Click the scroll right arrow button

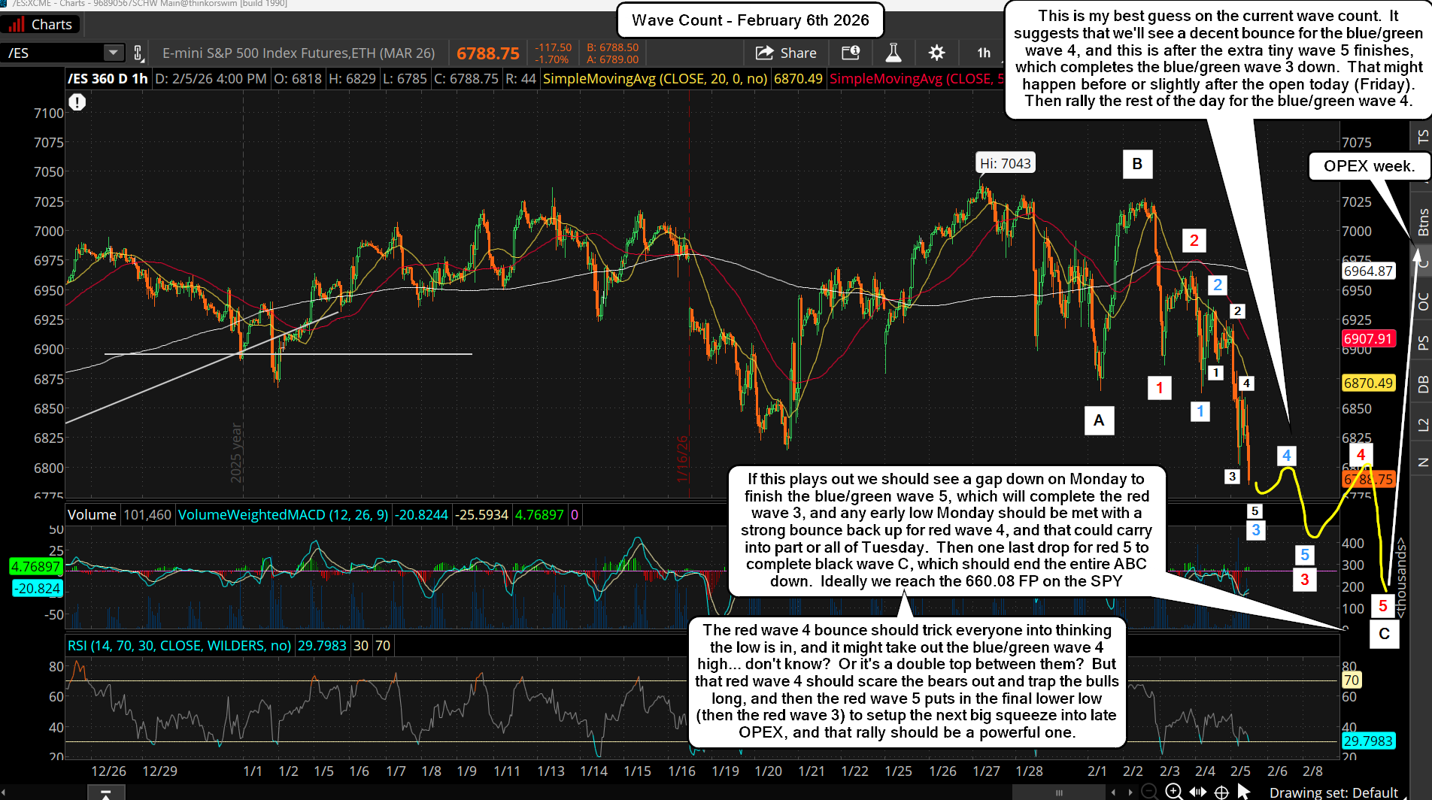pos(1130,792)
